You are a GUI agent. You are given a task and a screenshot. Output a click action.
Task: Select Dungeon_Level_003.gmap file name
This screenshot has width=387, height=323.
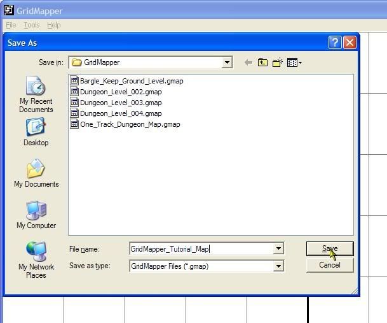[x=121, y=103]
